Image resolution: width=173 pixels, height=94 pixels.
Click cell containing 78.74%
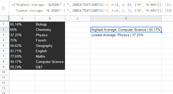pos(22,67)
